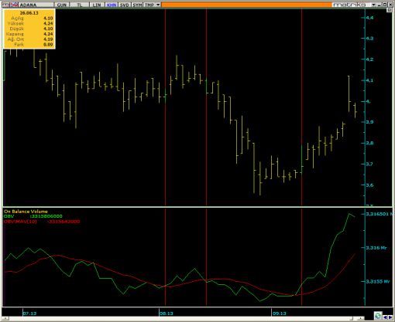This screenshot has height=322, width=395.
Task: Click the TL currency button
Action: [79, 5]
